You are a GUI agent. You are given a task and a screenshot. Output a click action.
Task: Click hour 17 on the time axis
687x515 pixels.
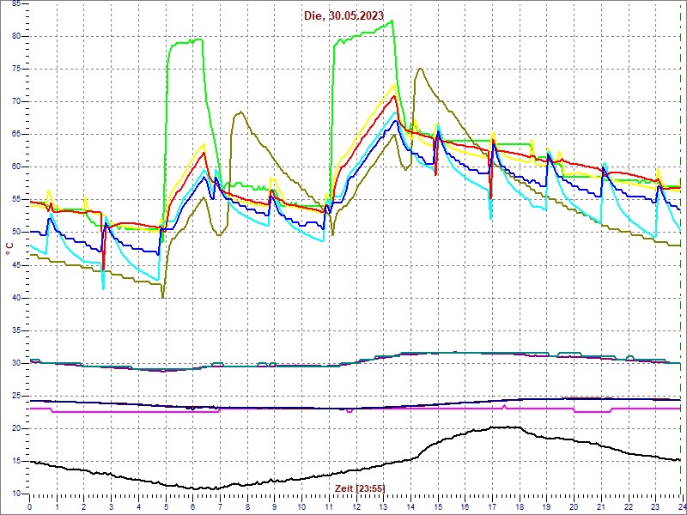pyautogui.click(x=492, y=505)
